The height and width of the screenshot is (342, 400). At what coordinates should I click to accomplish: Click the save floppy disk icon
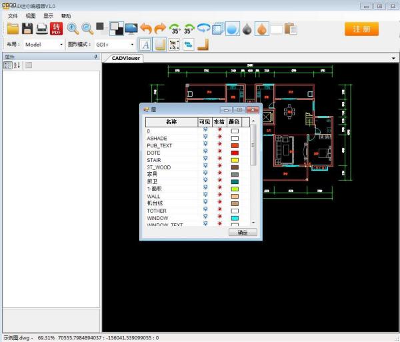coord(27,29)
